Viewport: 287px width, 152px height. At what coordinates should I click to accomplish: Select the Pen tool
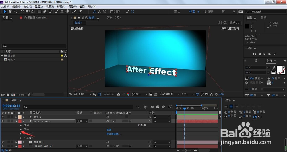(45, 11)
